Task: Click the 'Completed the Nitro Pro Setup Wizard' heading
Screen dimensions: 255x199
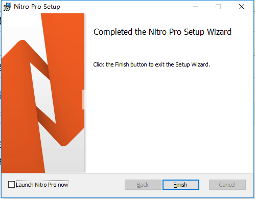Action: coord(163,32)
